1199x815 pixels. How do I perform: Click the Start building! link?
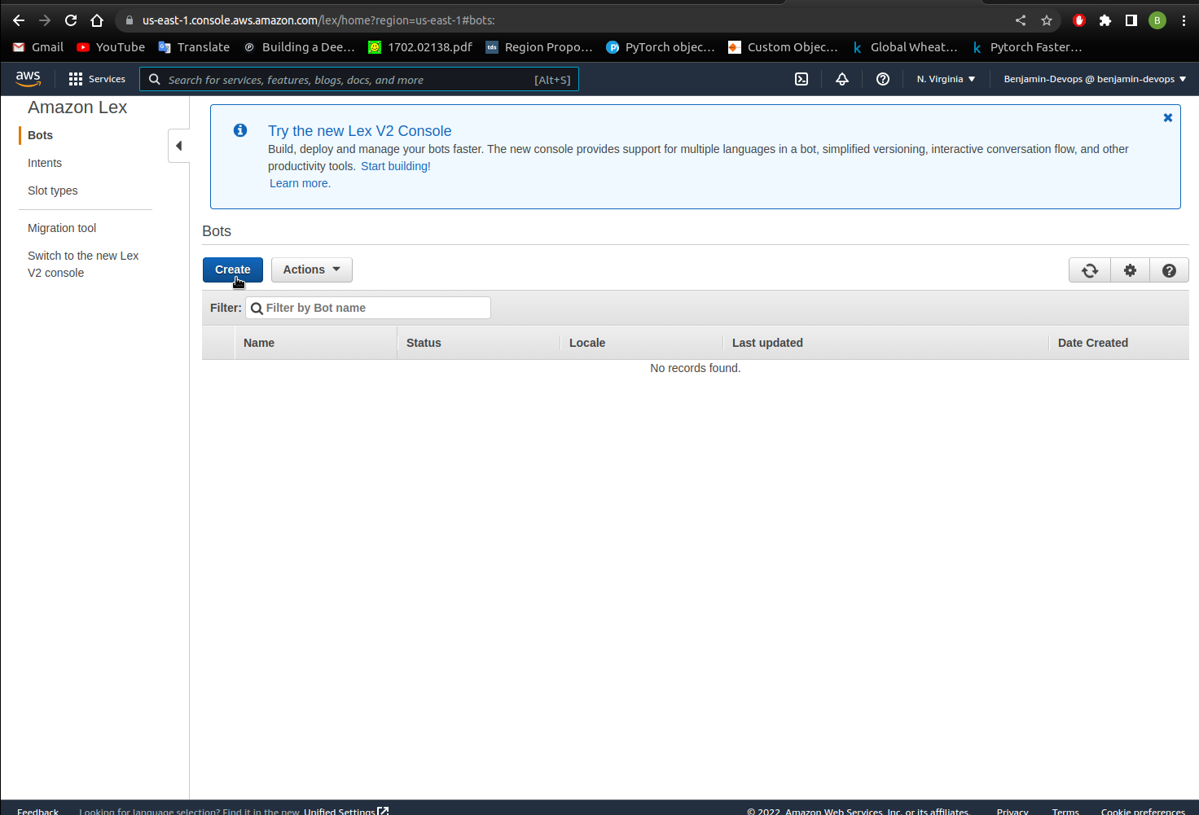[396, 166]
